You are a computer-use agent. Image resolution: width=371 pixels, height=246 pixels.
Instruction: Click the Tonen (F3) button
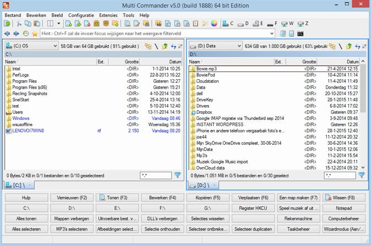(x=117, y=198)
